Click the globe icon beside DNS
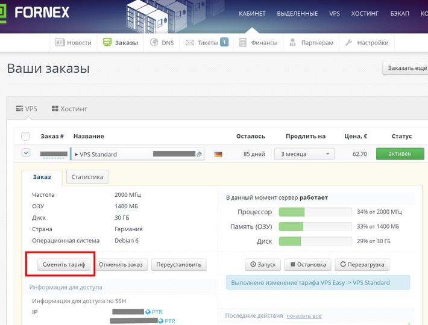The image size is (428, 325). click(154, 42)
